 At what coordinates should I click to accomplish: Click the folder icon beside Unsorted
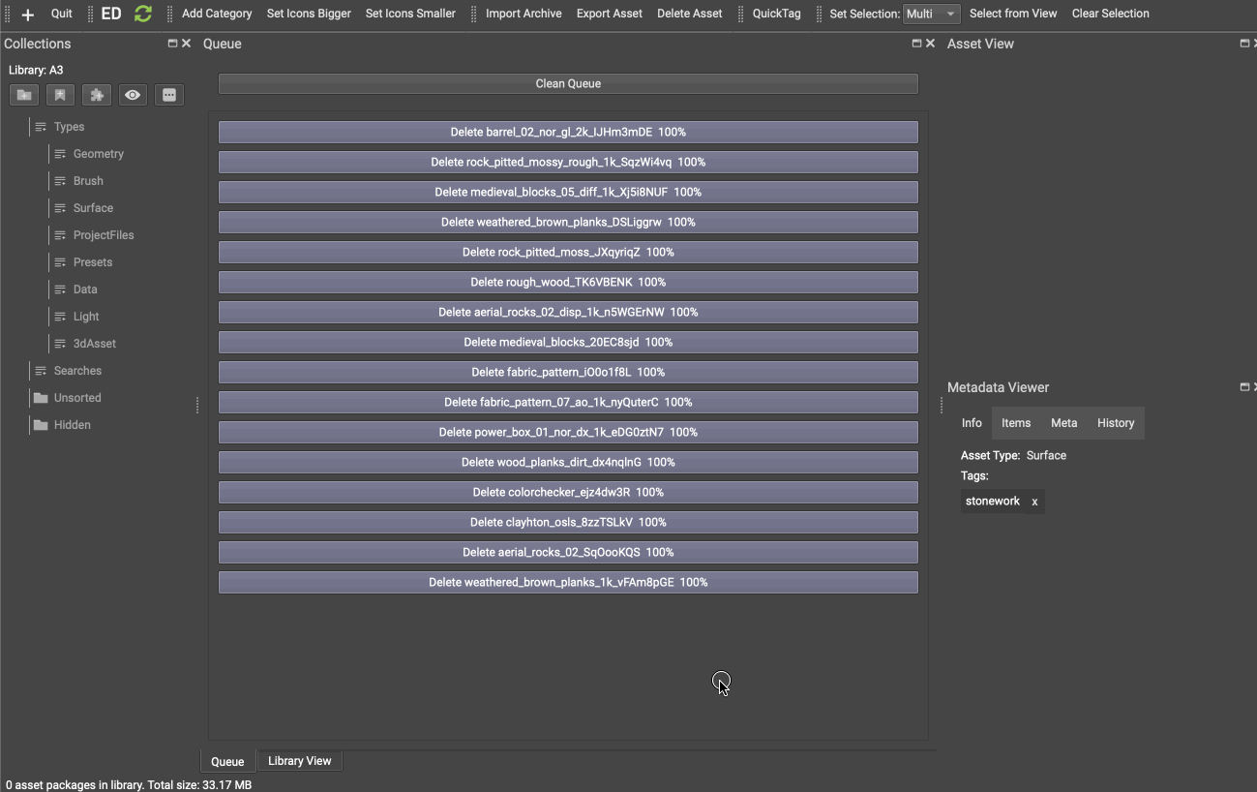point(41,398)
